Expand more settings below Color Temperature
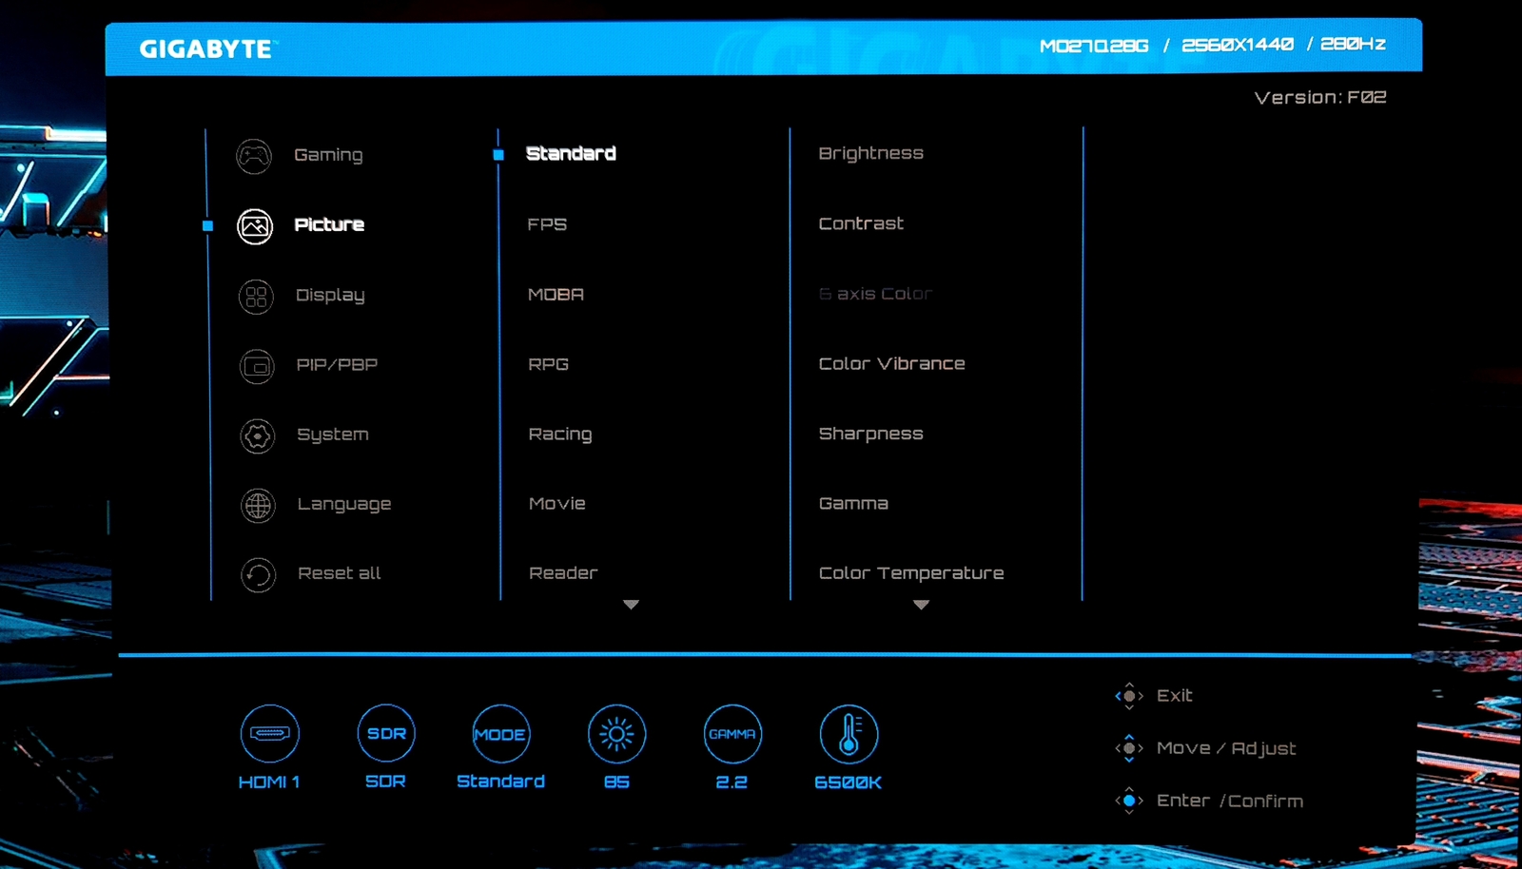The width and height of the screenshot is (1522, 869). 921,605
